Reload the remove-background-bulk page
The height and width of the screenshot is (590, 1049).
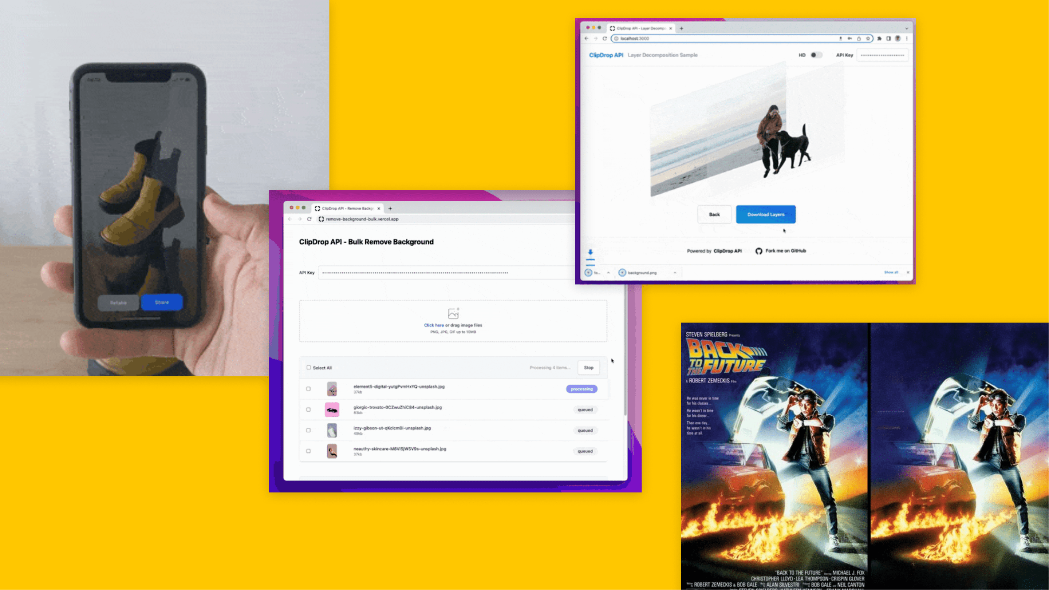pyautogui.click(x=309, y=219)
